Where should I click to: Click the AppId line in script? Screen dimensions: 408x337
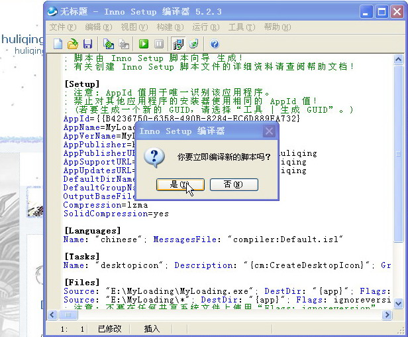click(181, 119)
